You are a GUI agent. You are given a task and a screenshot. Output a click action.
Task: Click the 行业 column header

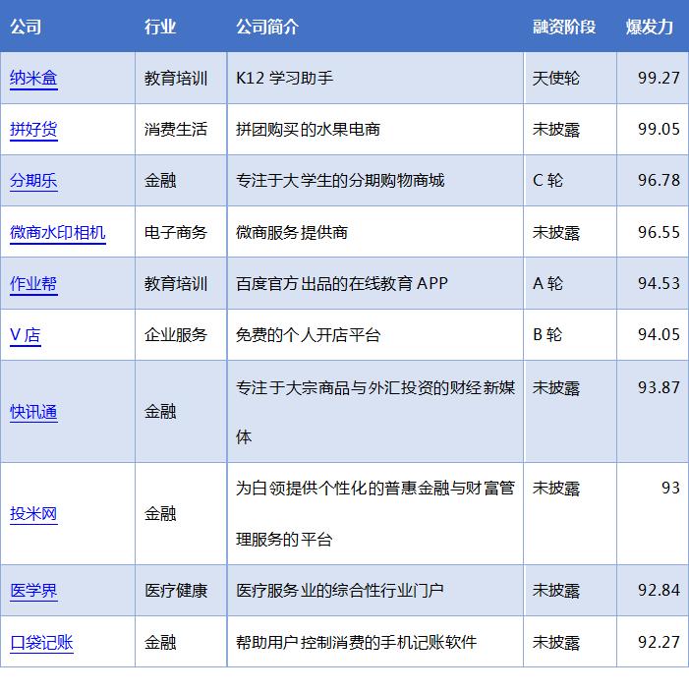pos(160,27)
